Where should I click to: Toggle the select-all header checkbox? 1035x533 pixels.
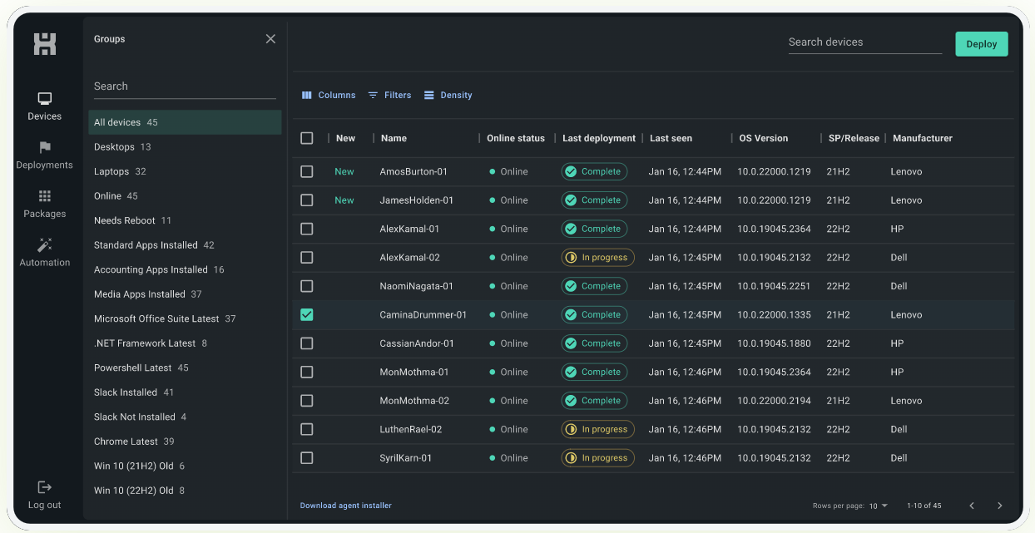point(307,138)
